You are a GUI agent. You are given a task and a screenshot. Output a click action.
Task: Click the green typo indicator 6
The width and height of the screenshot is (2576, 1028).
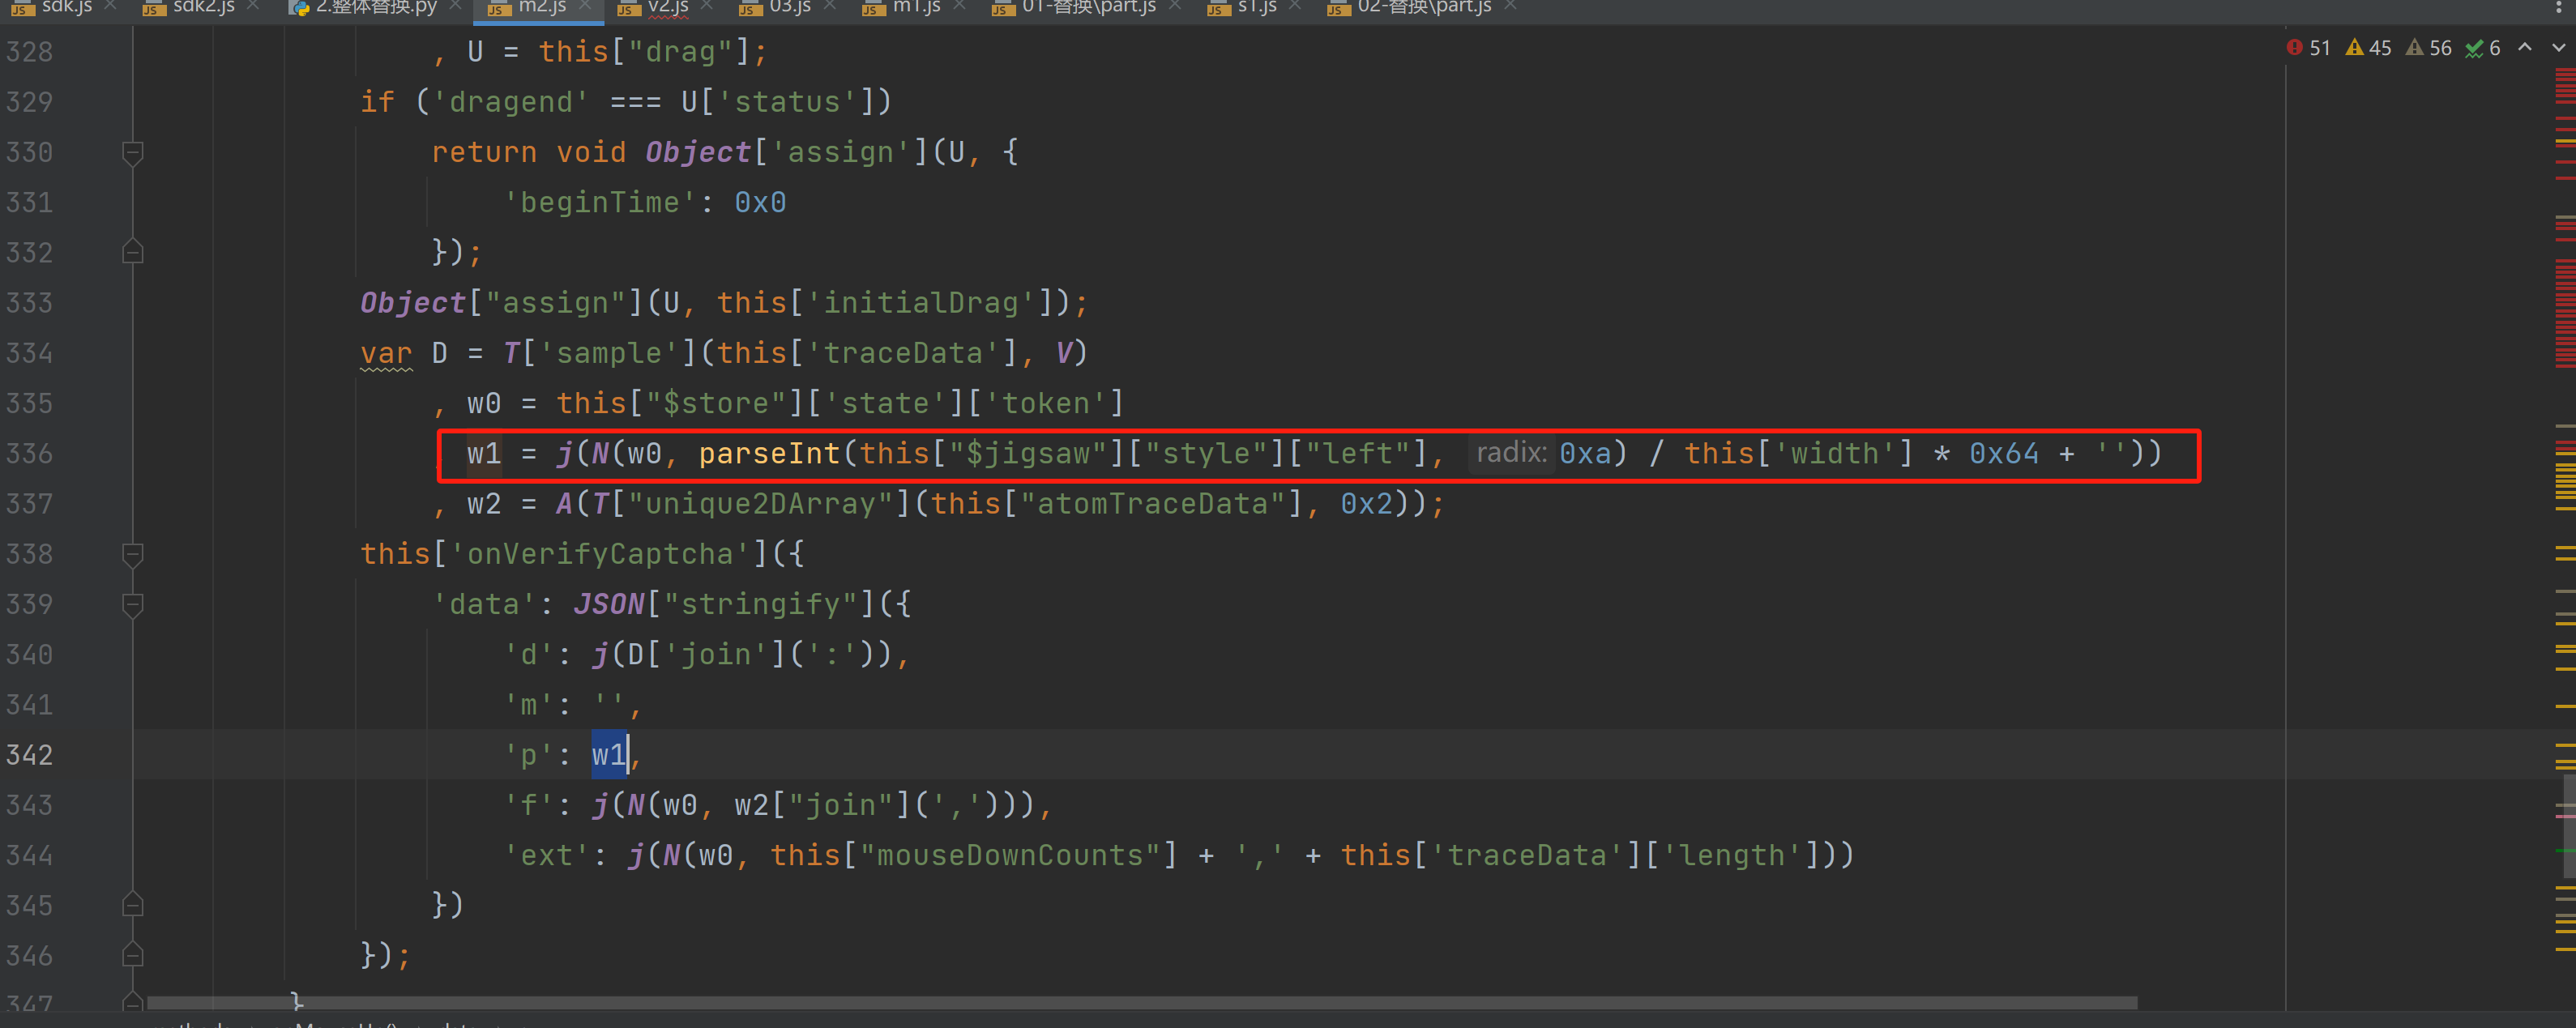click(x=2483, y=48)
